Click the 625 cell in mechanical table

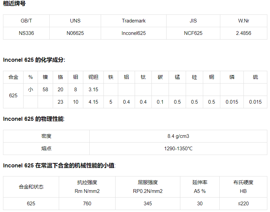(31, 204)
